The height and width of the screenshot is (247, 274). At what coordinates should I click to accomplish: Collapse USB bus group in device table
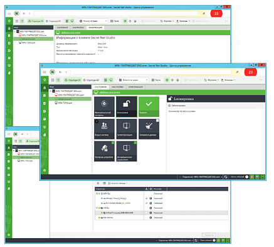[97, 208]
